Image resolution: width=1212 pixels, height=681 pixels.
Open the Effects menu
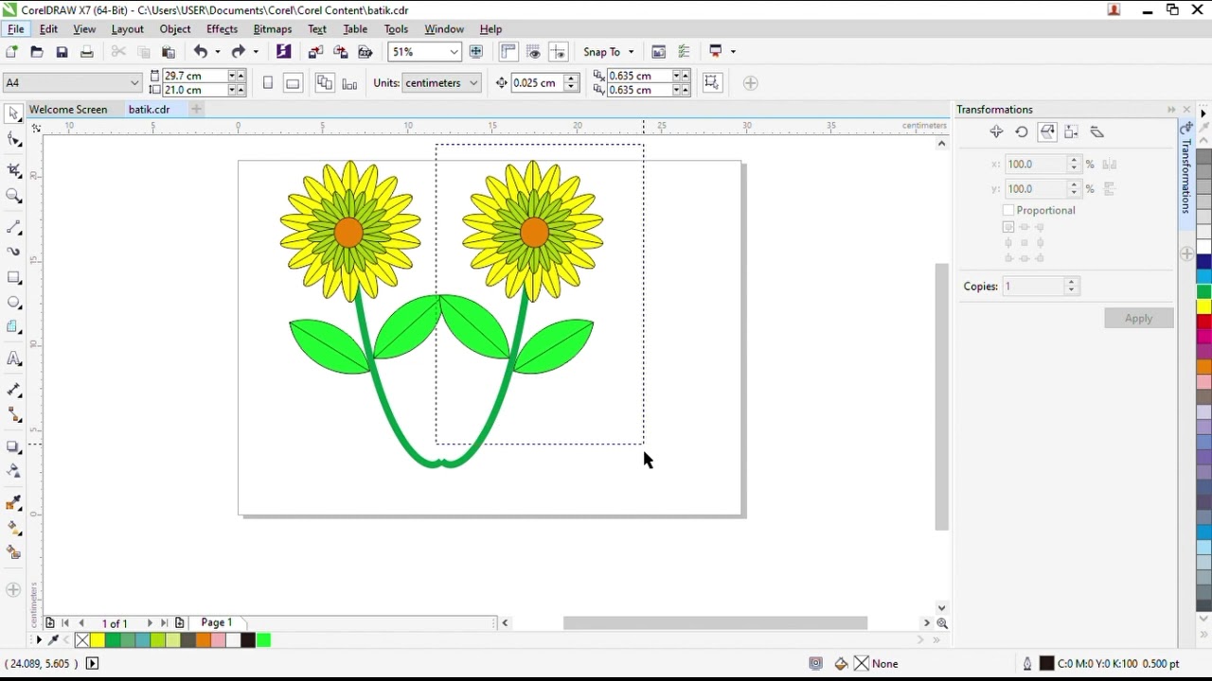[222, 29]
